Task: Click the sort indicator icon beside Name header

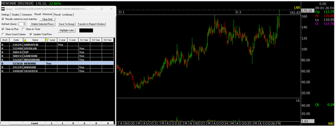Action: 25,40
